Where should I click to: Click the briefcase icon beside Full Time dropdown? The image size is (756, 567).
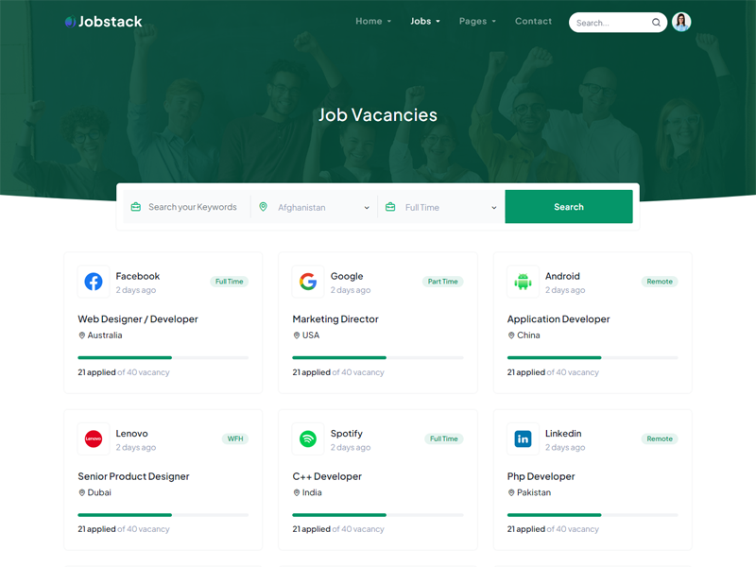coord(390,207)
